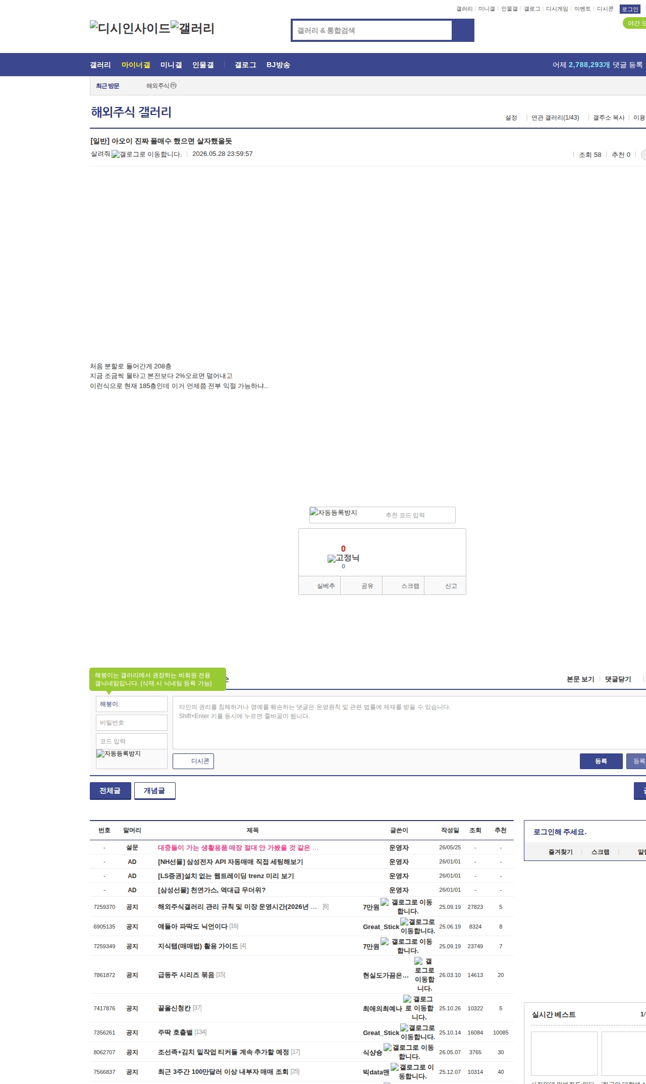This screenshot has width=646, height=1084.
Task: Open gallog icon in 해외주식갤러리 관리 규칙 row
Action: tap(407, 906)
